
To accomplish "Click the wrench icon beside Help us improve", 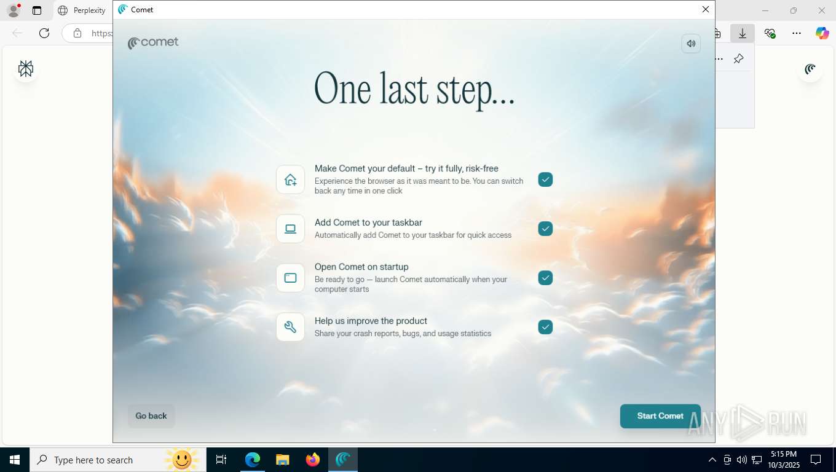I will pos(290,327).
